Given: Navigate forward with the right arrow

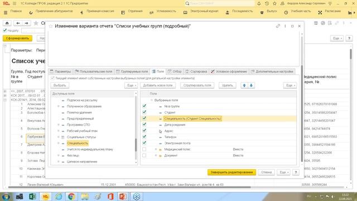Looking at the screenshot, I should coord(26,23).
